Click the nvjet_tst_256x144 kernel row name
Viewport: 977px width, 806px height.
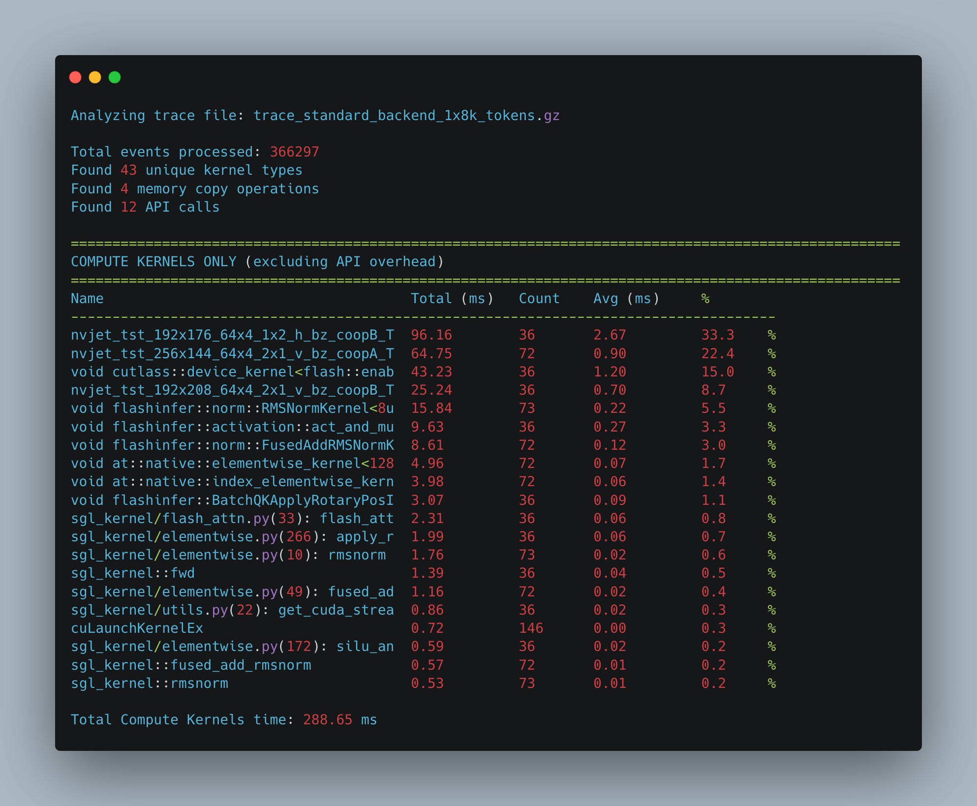232,354
